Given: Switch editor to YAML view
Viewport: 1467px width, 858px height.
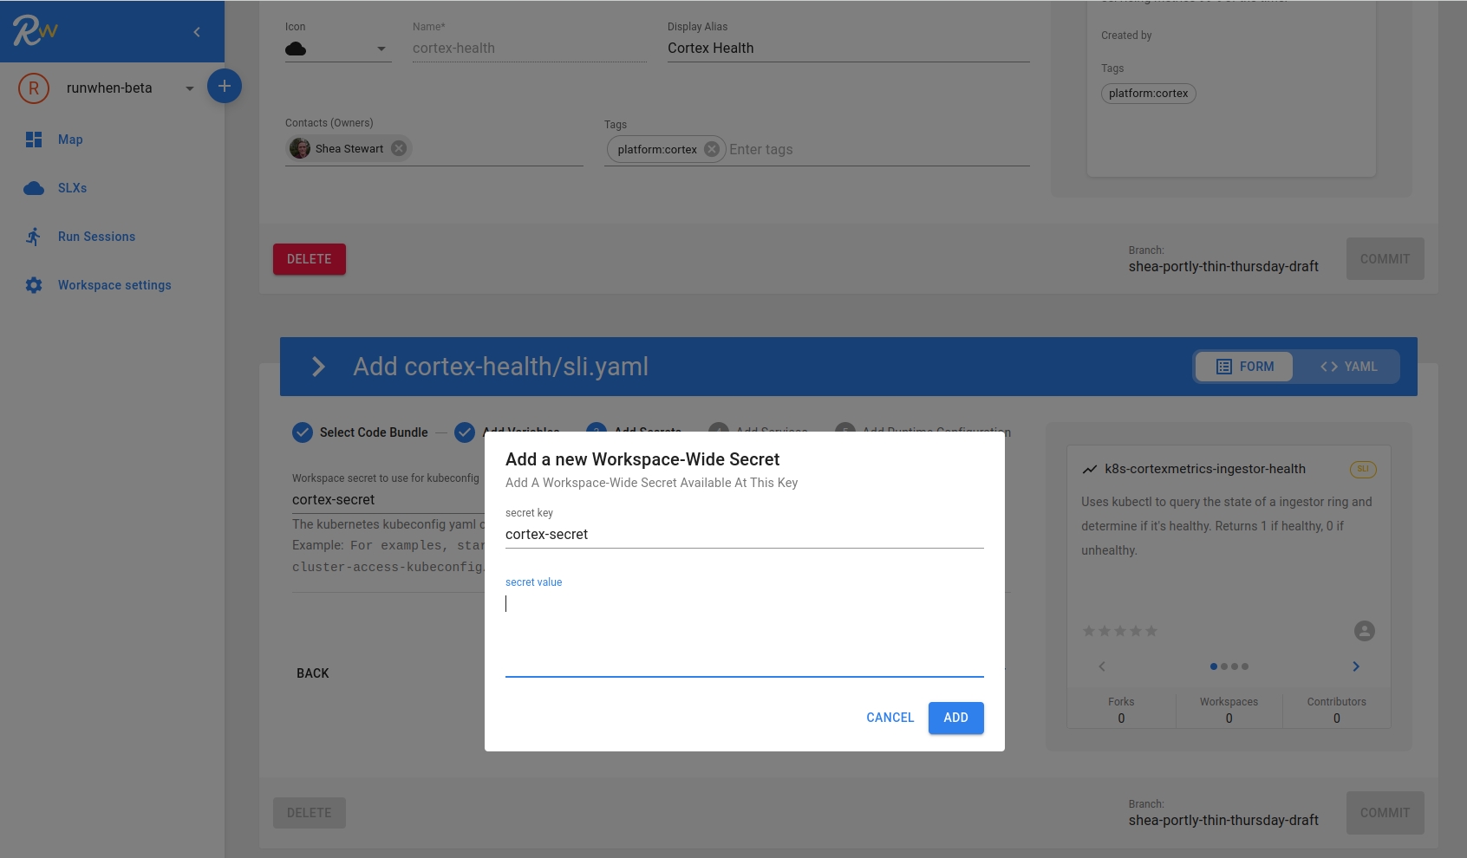Looking at the screenshot, I should (x=1348, y=367).
